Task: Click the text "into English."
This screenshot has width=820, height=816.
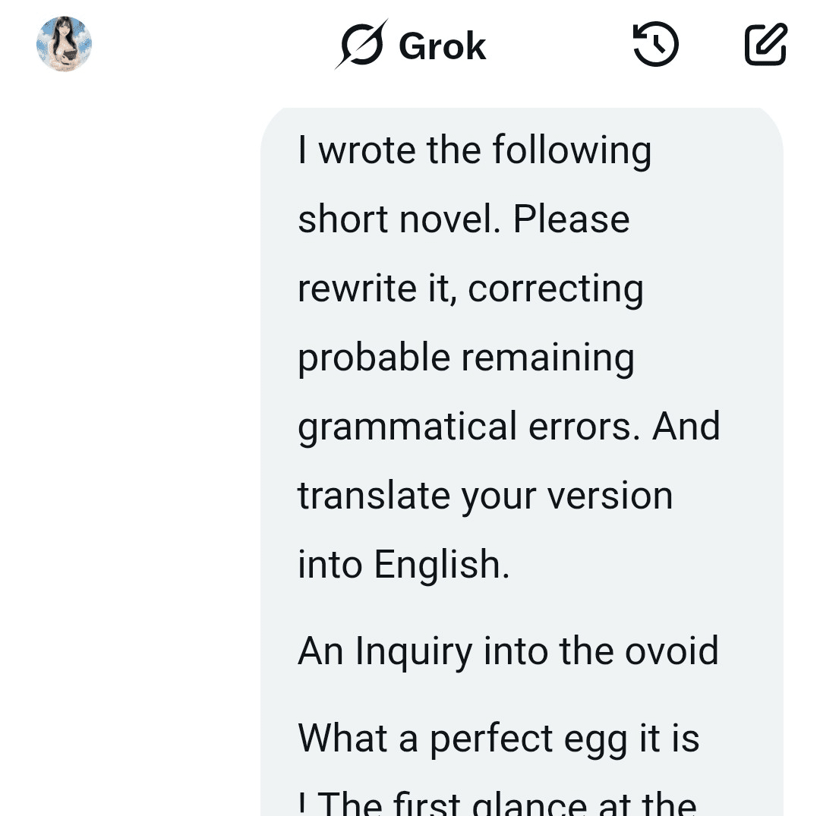Action: tap(403, 565)
